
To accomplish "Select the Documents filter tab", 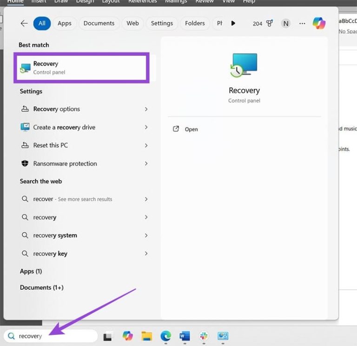I will tap(99, 23).
